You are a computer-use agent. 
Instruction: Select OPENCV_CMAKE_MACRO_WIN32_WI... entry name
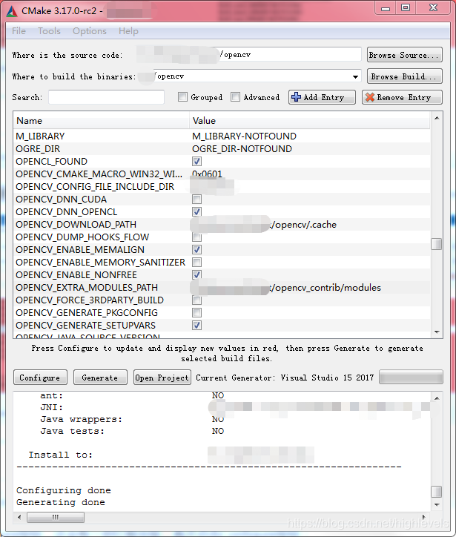click(x=99, y=174)
